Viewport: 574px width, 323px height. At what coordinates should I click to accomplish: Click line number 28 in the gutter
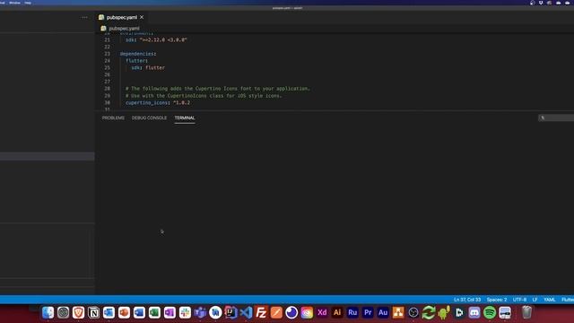107,89
